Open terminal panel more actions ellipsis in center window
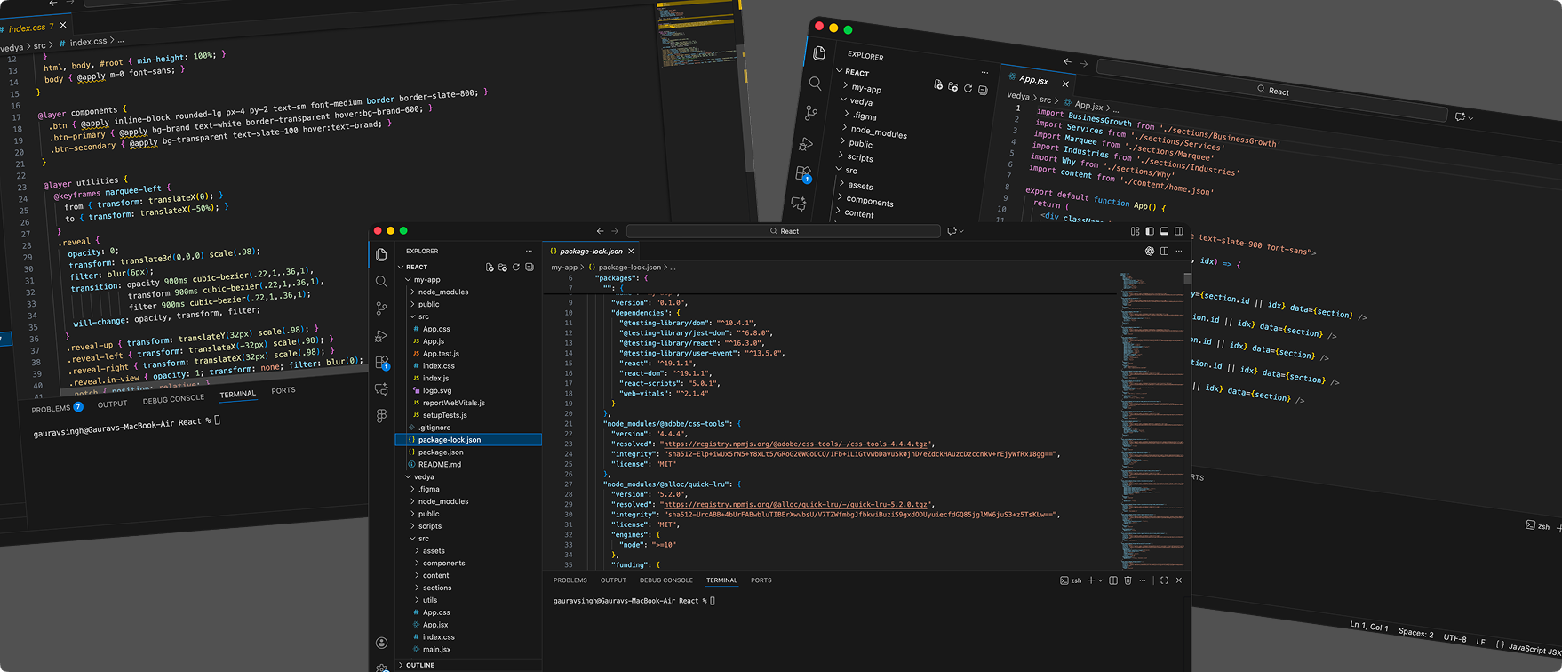Viewport: 1562px width, 672px height. pyautogui.click(x=1144, y=580)
